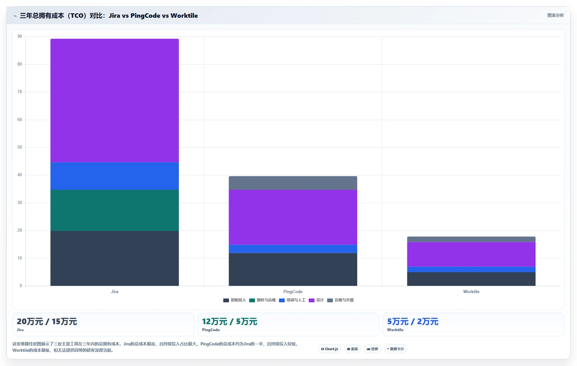This screenshot has width=577, height=366.
Task: Select the PingCode data card showing 12万元 / 5万元
Action: point(288,324)
